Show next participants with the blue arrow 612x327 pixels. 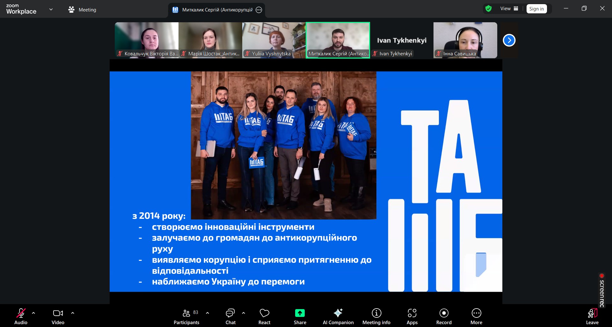[x=509, y=40]
